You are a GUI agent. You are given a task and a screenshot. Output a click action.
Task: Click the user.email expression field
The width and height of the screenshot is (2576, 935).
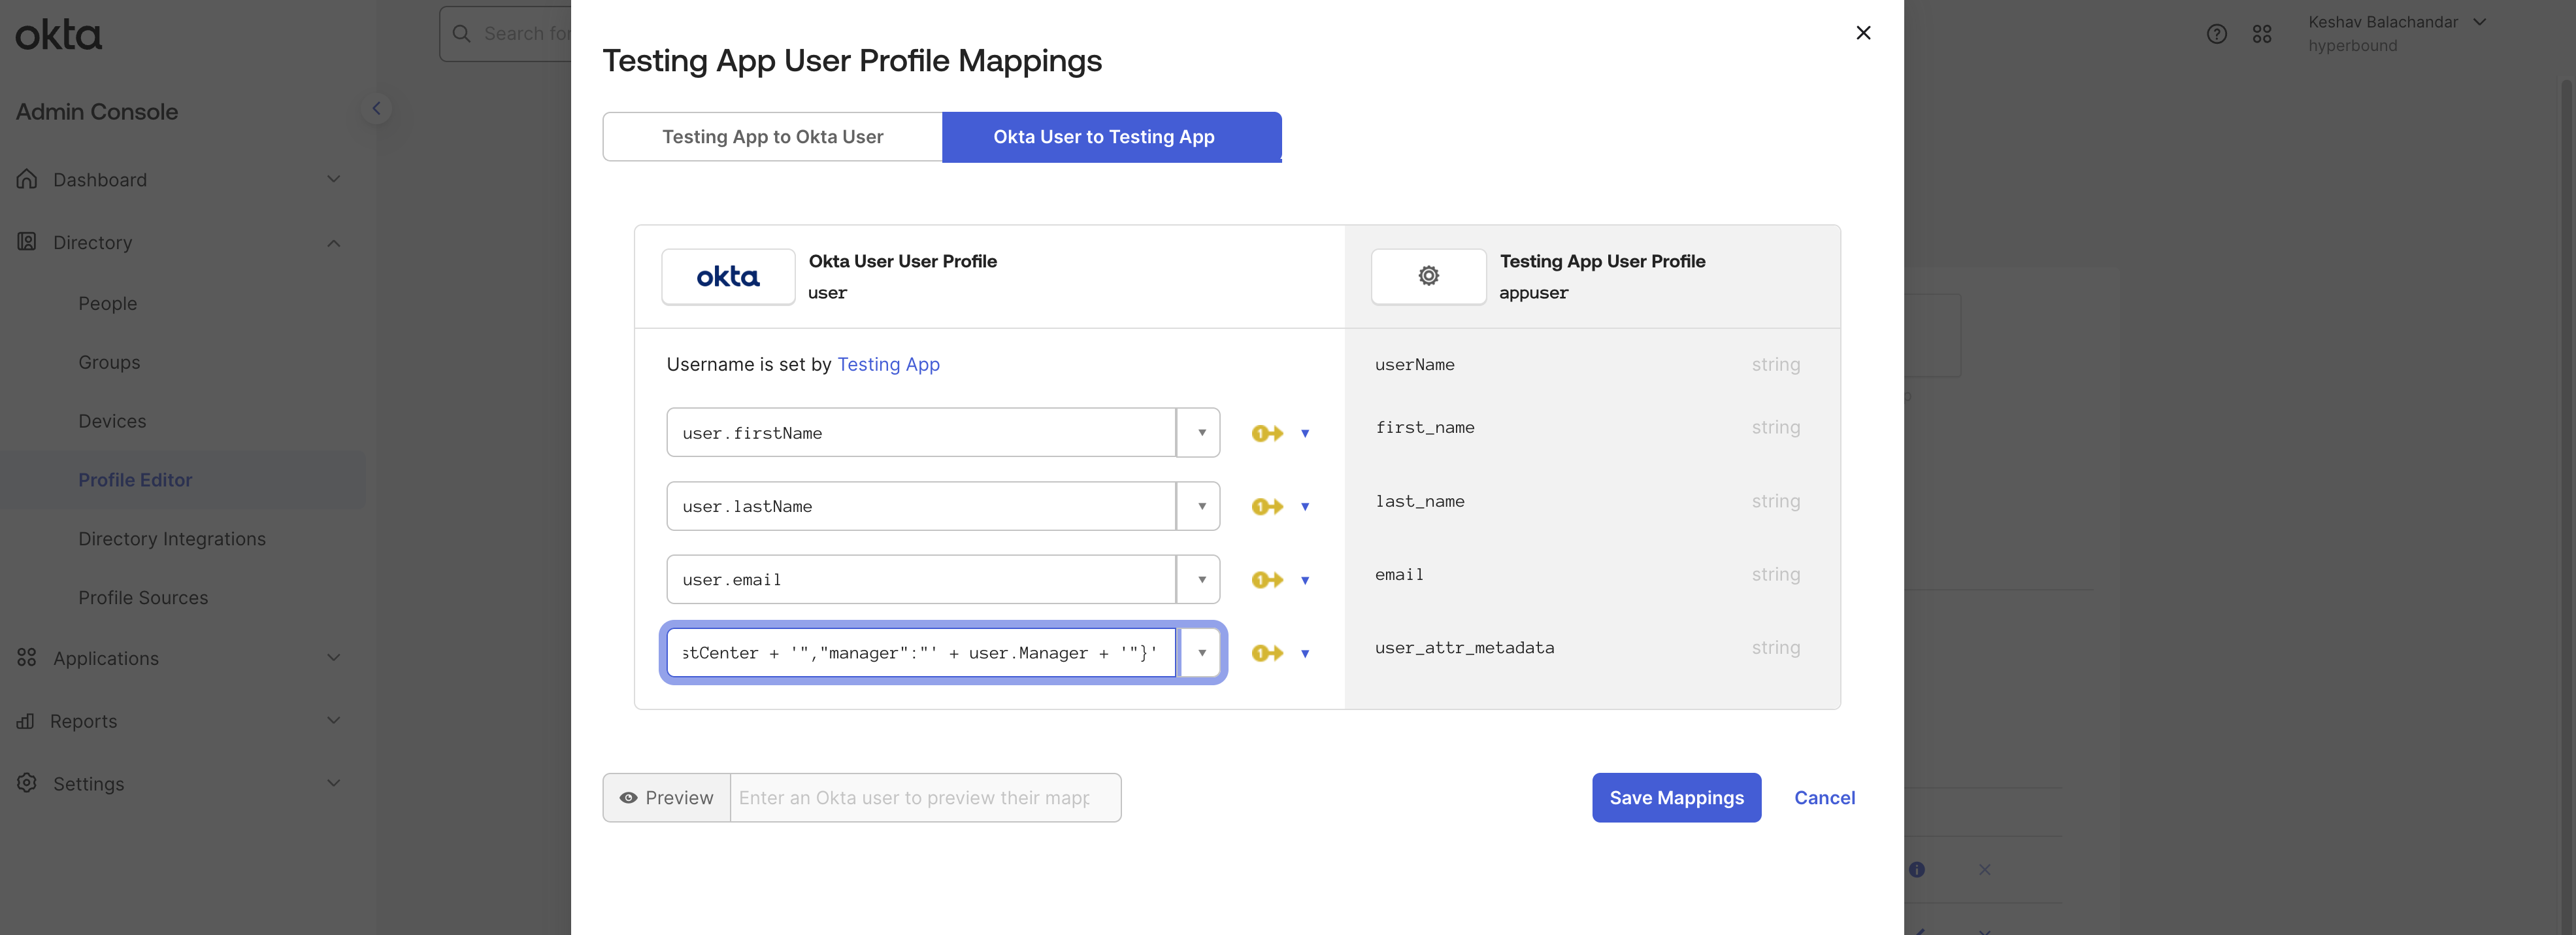[x=921, y=579]
